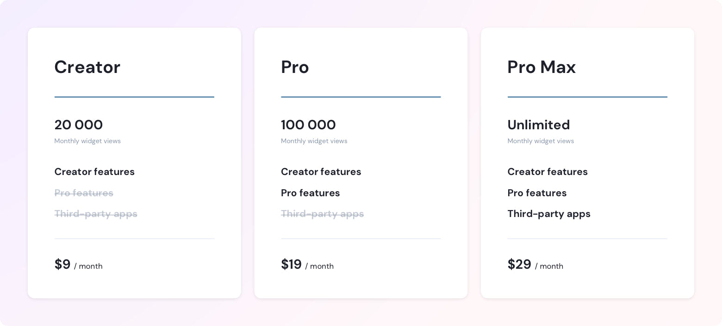The height and width of the screenshot is (326, 722).
Task: Click crossed-out Third-party apps in Creator card
Action: tap(96, 214)
